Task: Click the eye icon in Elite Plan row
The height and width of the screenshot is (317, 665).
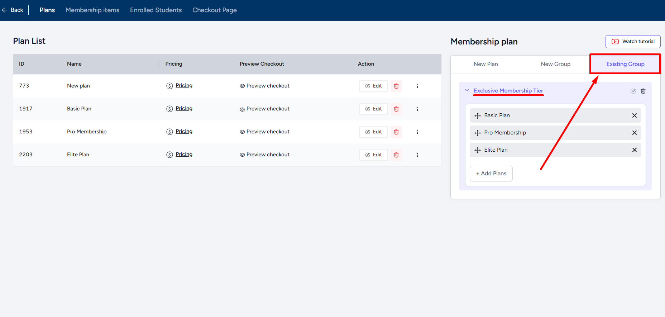Action: click(x=243, y=155)
